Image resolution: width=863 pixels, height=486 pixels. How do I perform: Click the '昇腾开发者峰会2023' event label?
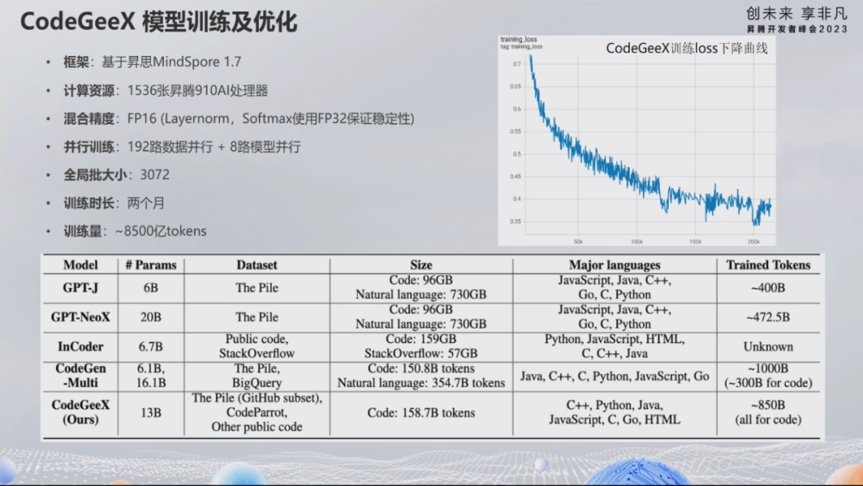[x=797, y=29]
